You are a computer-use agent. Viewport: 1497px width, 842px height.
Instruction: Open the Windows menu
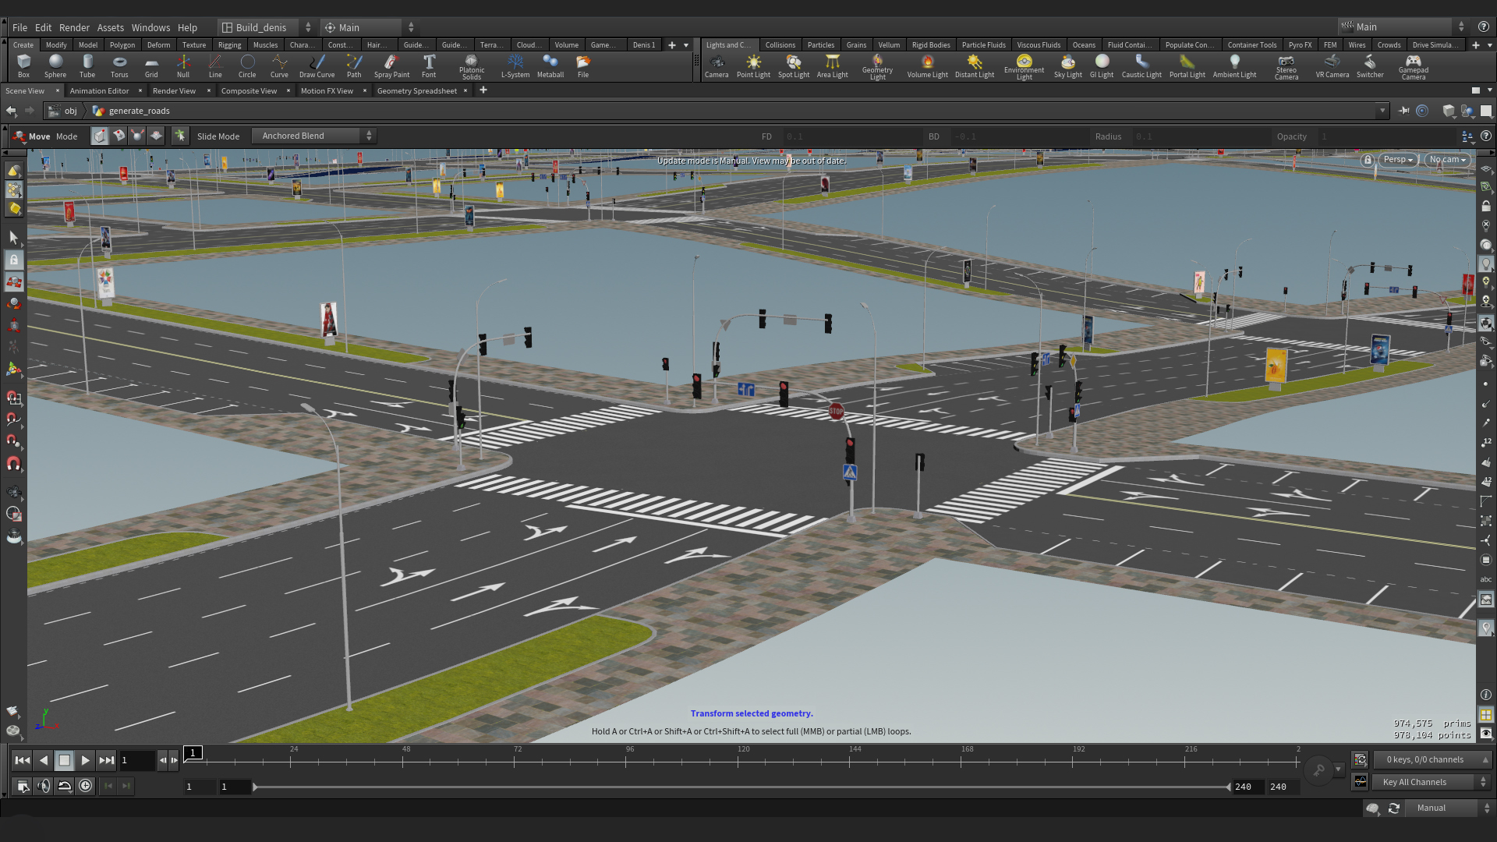tap(150, 27)
